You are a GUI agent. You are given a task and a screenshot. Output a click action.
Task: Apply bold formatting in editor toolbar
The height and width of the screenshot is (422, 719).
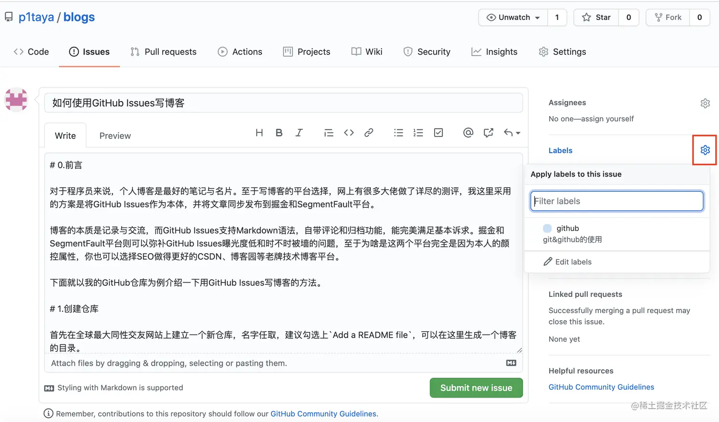tap(279, 133)
